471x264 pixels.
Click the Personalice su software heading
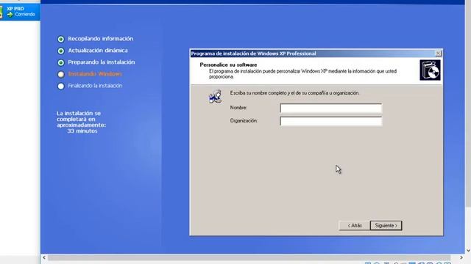(x=228, y=65)
